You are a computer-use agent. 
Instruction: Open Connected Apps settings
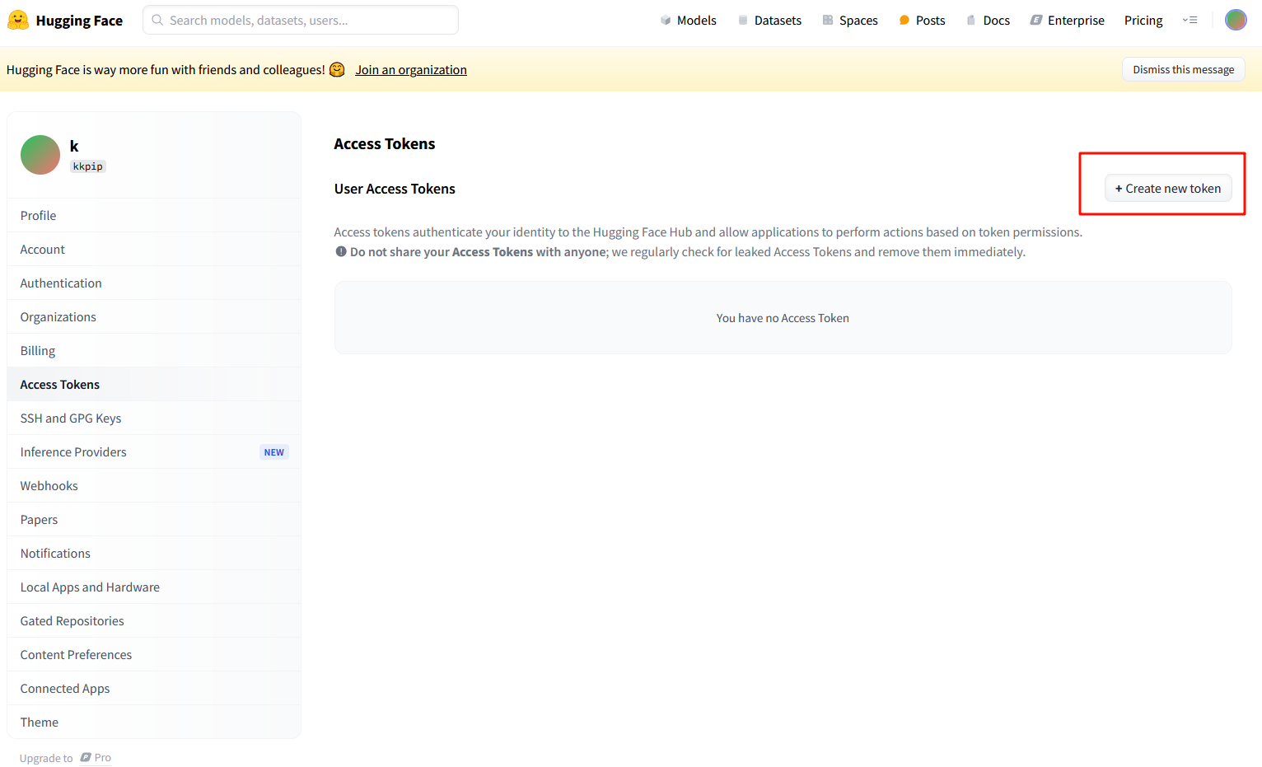pos(154,688)
